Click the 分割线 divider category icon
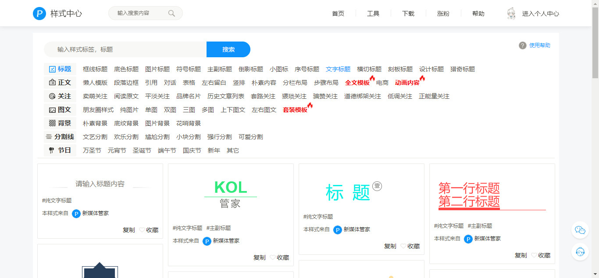 [49, 136]
